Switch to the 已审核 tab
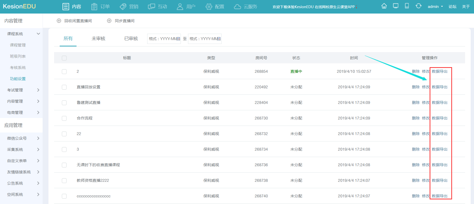474x204 pixels. (131, 39)
